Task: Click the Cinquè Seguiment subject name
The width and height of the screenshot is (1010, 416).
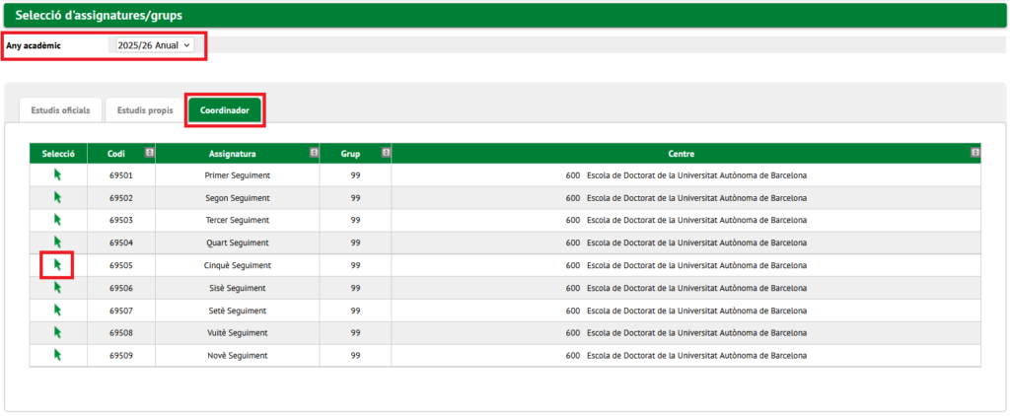Action: (x=237, y=265)
